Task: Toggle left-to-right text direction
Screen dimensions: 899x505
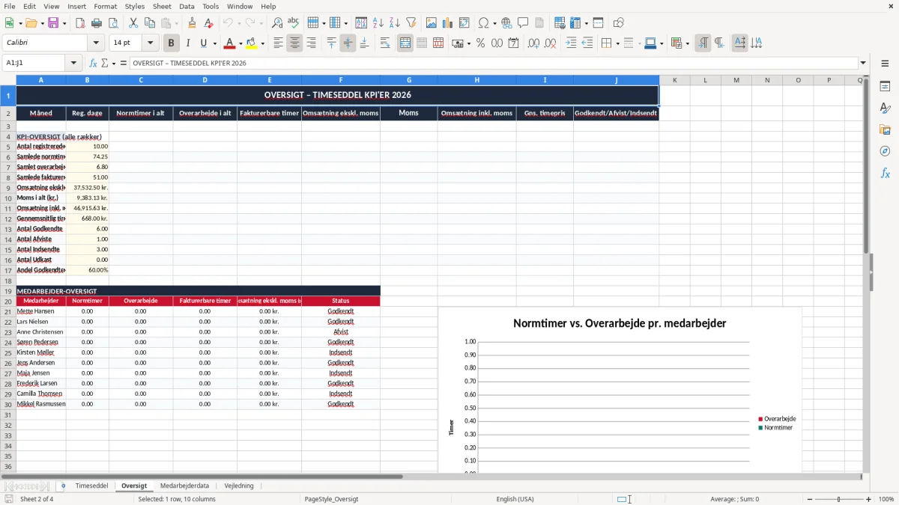Action: pyautogui.click(x=703, y=43)
